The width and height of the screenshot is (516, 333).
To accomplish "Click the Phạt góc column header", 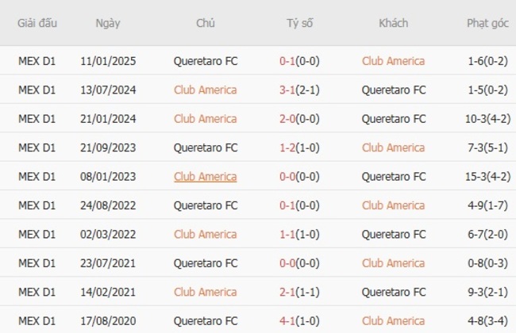I will pos(487,23).
